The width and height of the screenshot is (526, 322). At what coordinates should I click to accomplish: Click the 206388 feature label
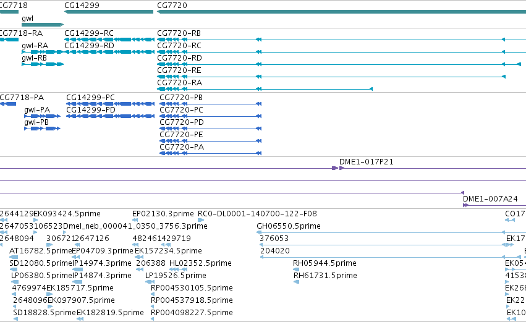(151, 264)
